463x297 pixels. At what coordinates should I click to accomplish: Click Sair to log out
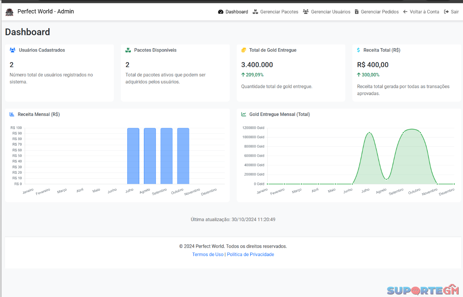[x=452, y=12]
